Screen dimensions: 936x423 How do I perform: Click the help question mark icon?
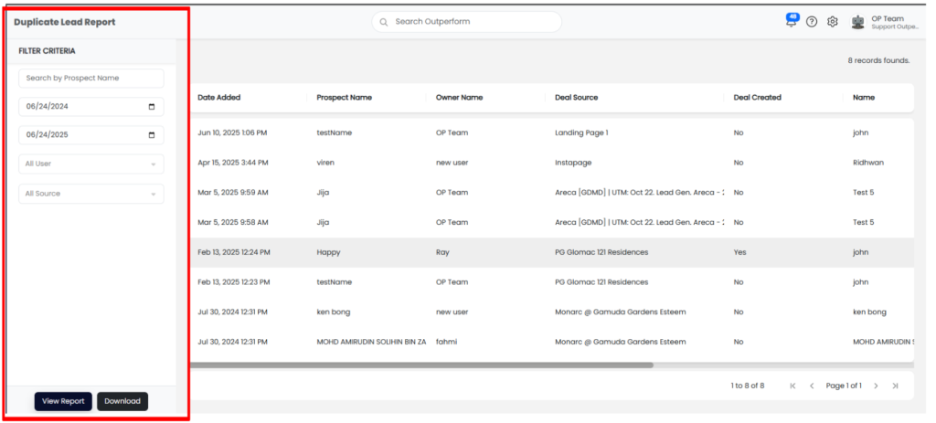click(x=812, y=22)
